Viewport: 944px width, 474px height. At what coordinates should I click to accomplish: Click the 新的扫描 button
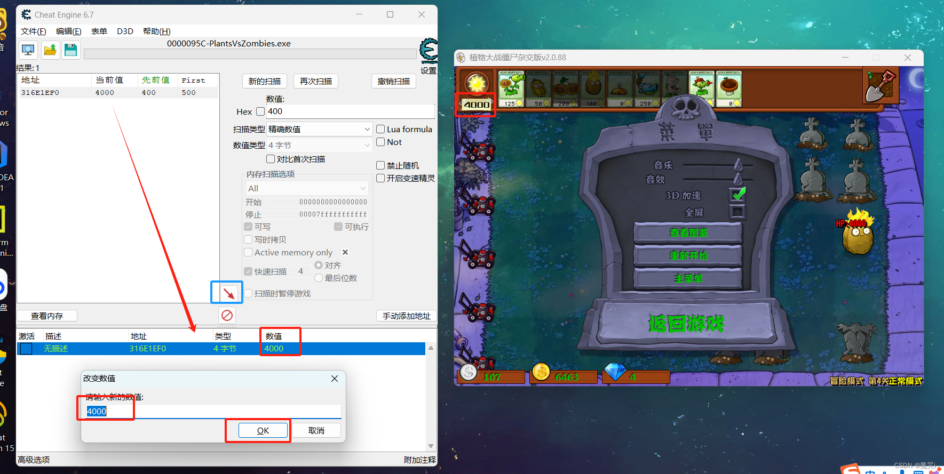265,81
